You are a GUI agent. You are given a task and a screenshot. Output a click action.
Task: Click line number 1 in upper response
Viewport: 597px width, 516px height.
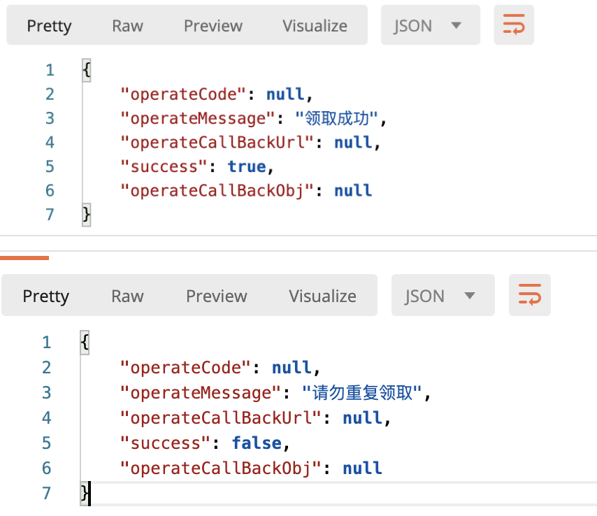coord(50,70)
